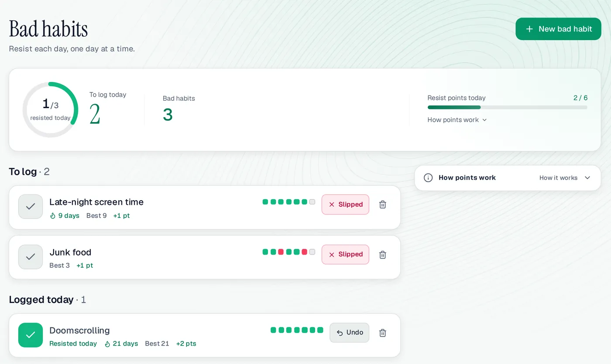Screen dimensions: 611x364
Task: Log Junk food as Slipped
Action: pyautogui.click(x=345, y=255)
